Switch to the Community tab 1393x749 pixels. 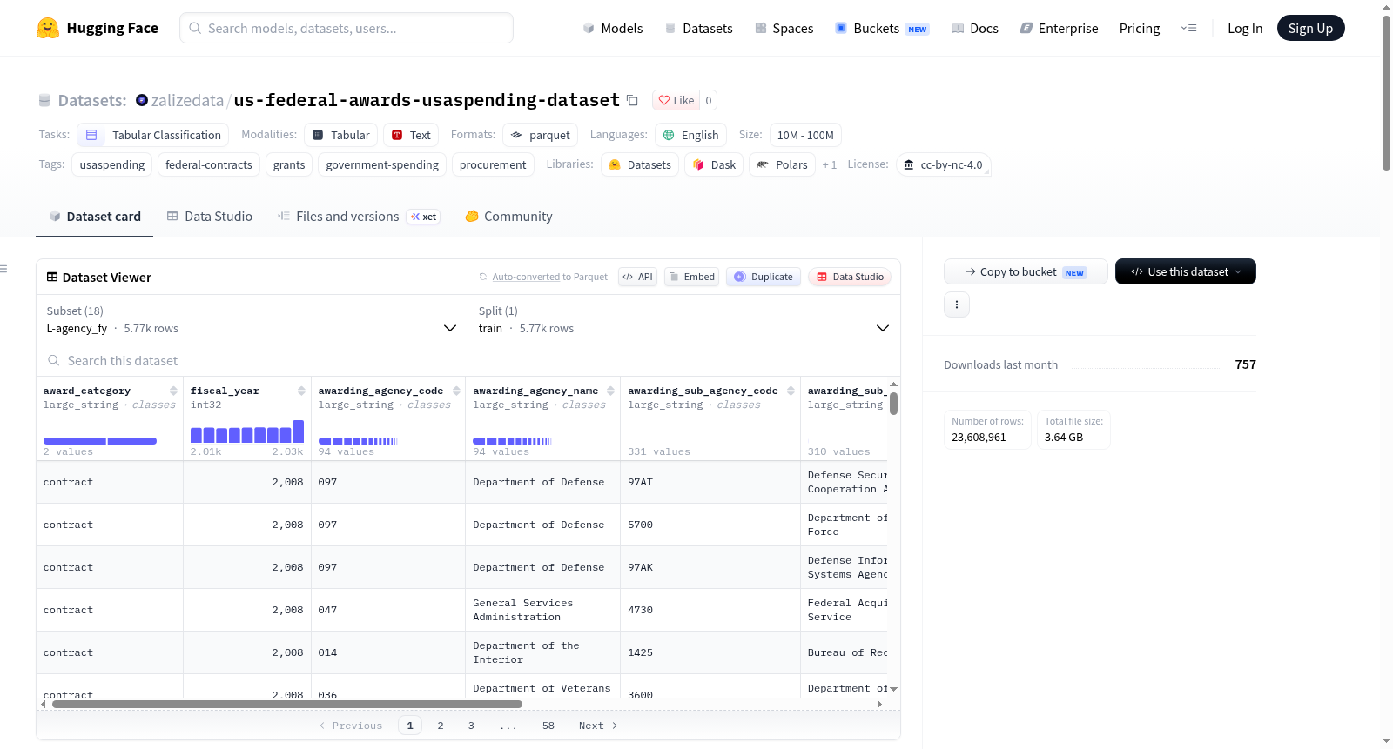click(508, 217)
